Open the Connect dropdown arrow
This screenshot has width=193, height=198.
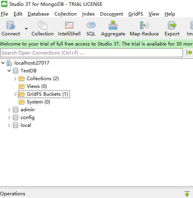point(26,29)
